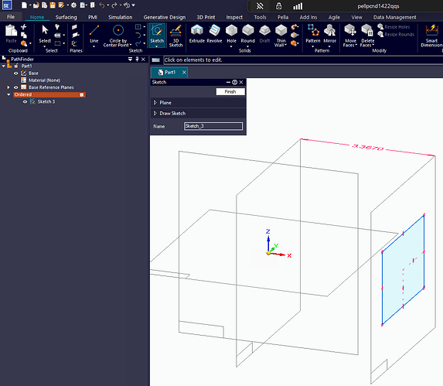Viewport: 443px width, 386px height.
Task: Click the Undo arrow icon
Action: 102,5
